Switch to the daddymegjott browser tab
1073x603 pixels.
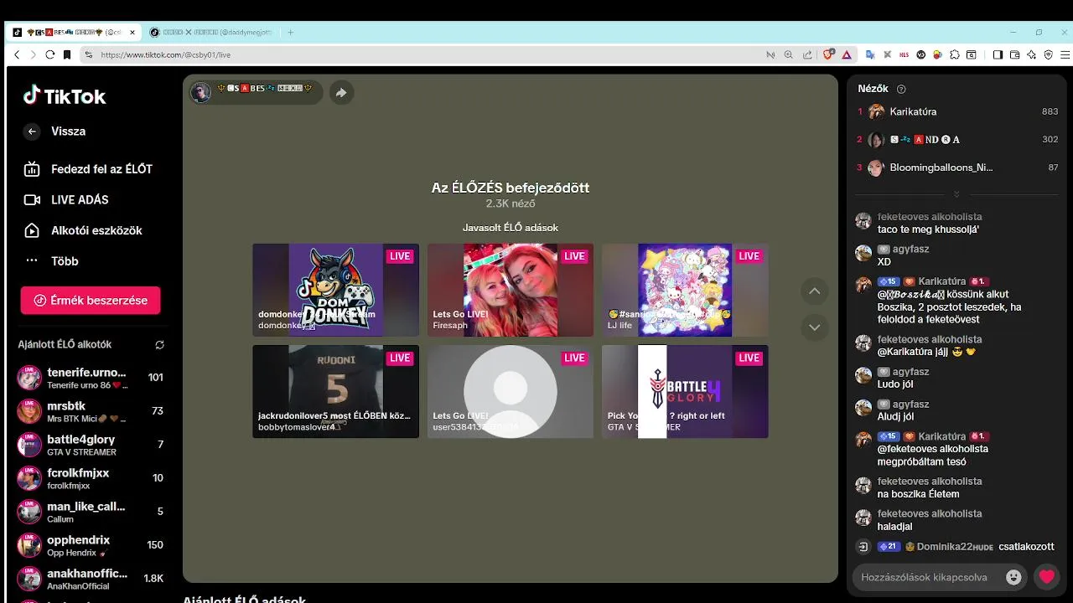211,33
